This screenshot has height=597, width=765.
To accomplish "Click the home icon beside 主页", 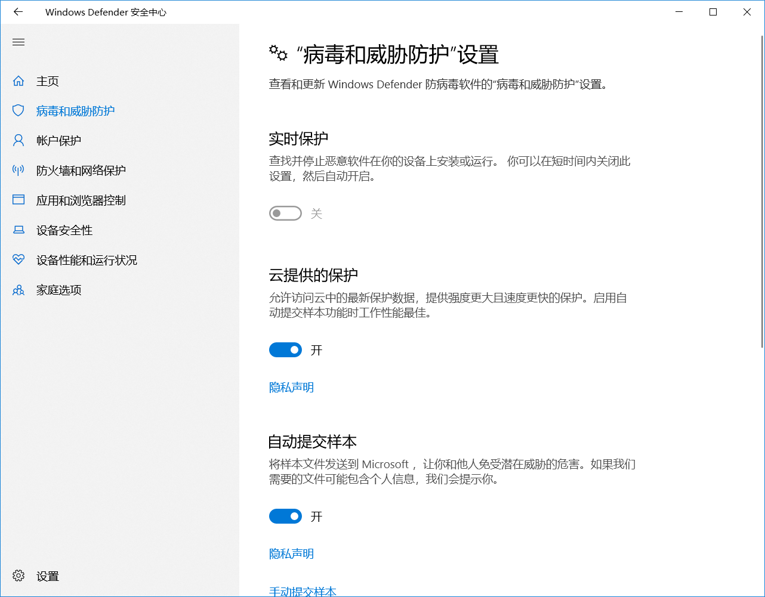I will pos(18,81).
